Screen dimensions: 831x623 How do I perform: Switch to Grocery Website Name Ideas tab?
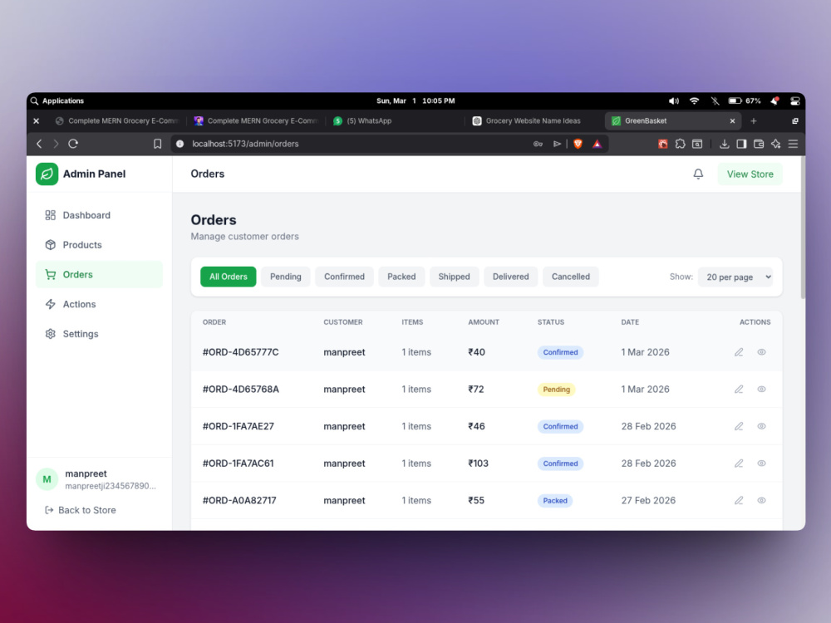[x=534, y=120]
